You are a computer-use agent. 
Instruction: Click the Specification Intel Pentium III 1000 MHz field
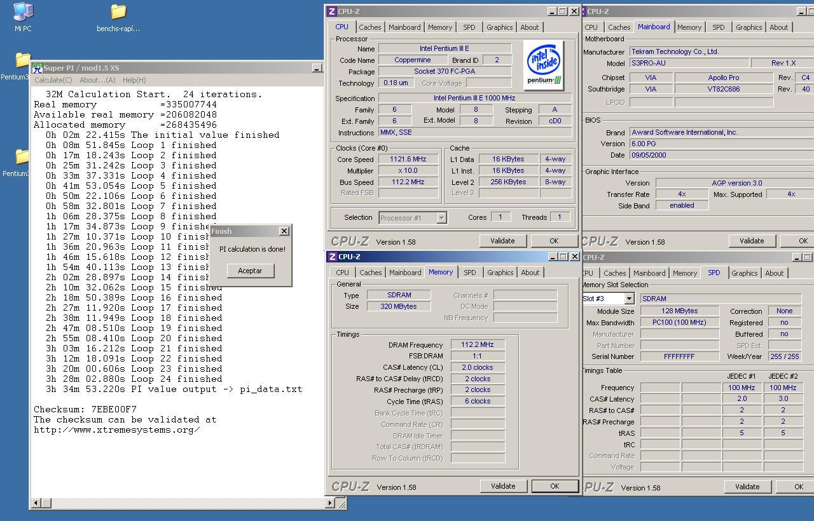(475, 98)
